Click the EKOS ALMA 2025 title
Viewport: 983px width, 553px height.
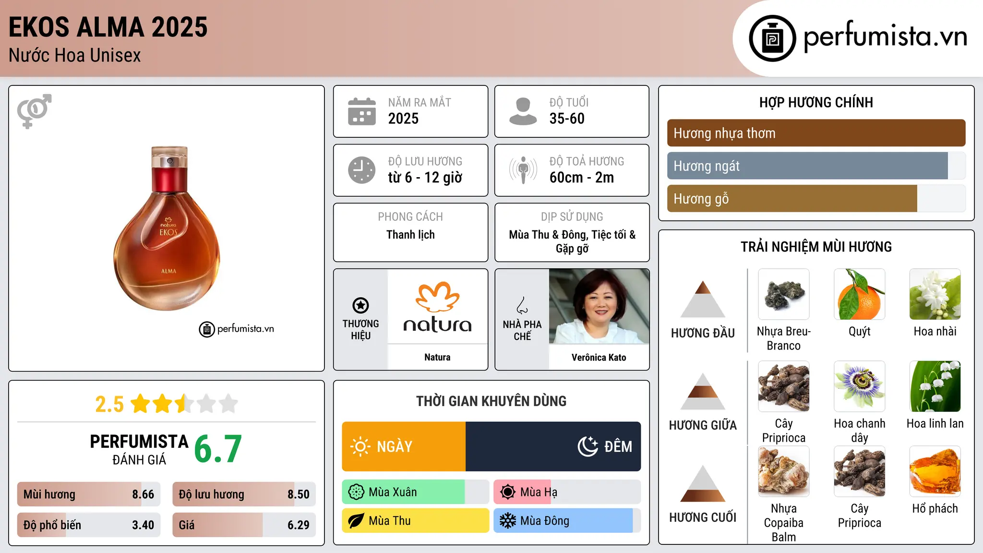click(x=108, y=27)
